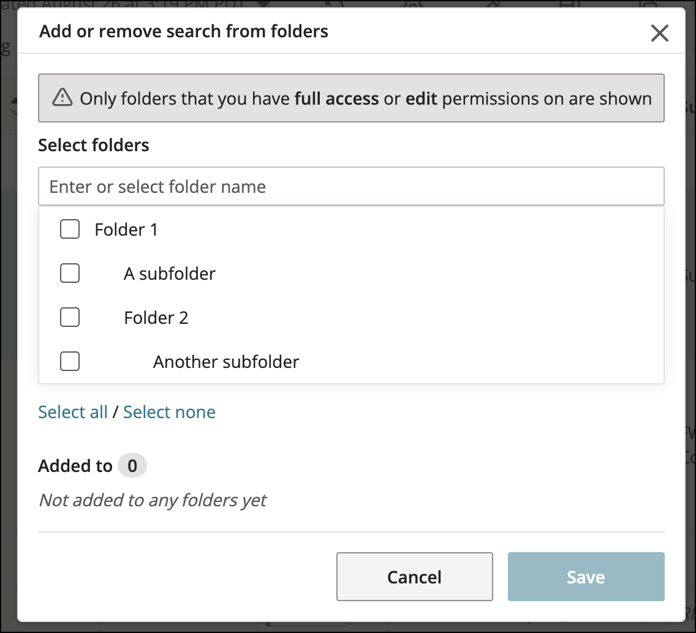Select Another subfolder by clicking its name
This screenshot has width=696, height=633.
(x=226, y=361)
